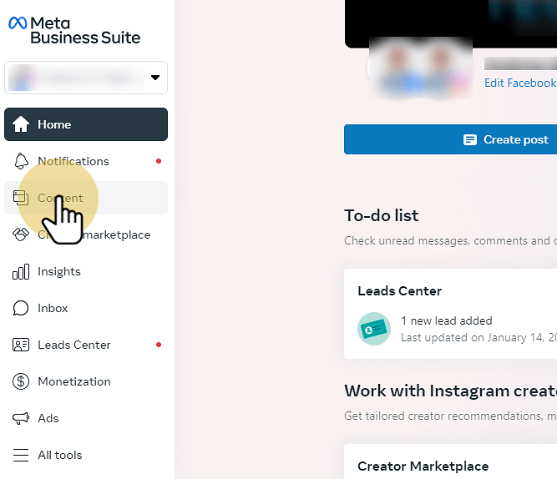Click the Creator marketplace handshake icon
The image size is (557, 479).
click(21, 234)
